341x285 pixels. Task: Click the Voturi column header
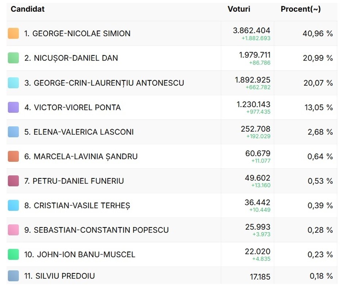239,9
